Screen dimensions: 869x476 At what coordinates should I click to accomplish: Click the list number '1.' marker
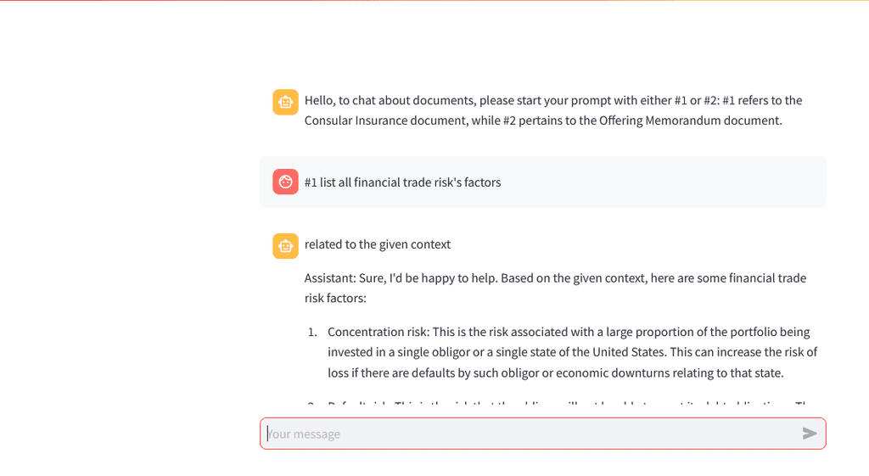[312, 332]
